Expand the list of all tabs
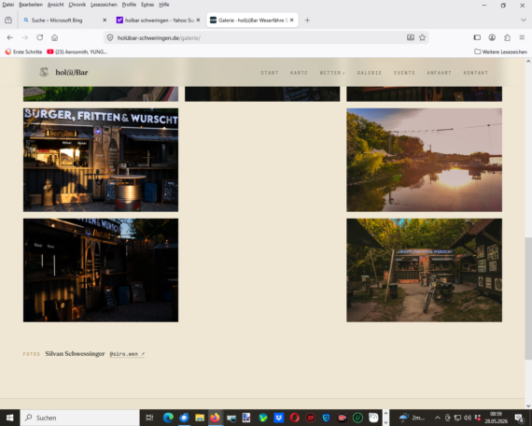The width and height of the screenshot is (532, 426). [x=524, y=20]
